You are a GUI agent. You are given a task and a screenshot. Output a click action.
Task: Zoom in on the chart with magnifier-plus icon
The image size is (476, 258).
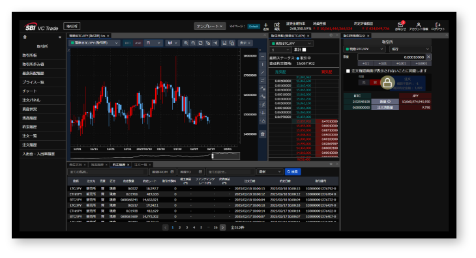pyautogui.click(x=185, y=43)
